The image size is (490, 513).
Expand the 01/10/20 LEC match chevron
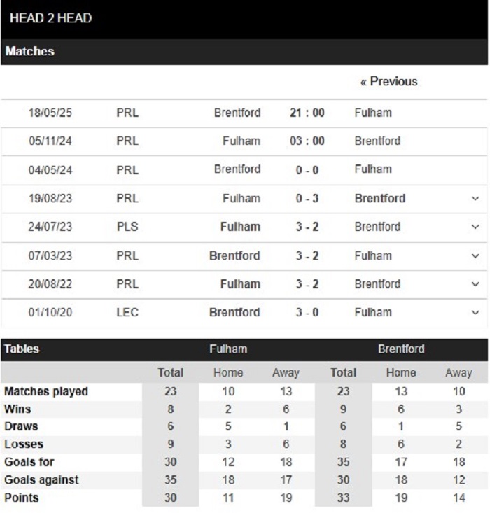[476, 313]
